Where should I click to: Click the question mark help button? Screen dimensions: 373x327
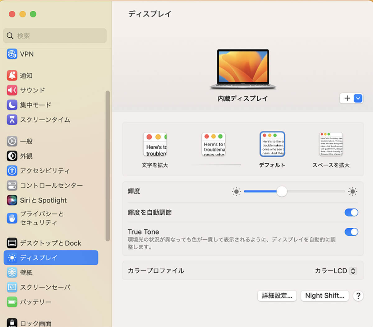coord(358,296)
